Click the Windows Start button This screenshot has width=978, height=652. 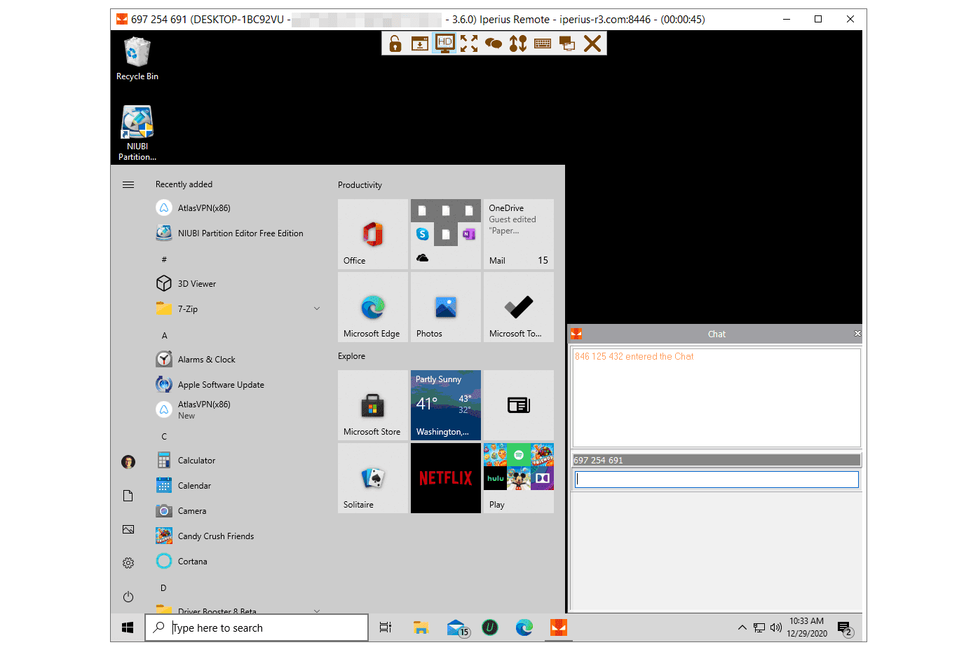(x=128, y=627)
